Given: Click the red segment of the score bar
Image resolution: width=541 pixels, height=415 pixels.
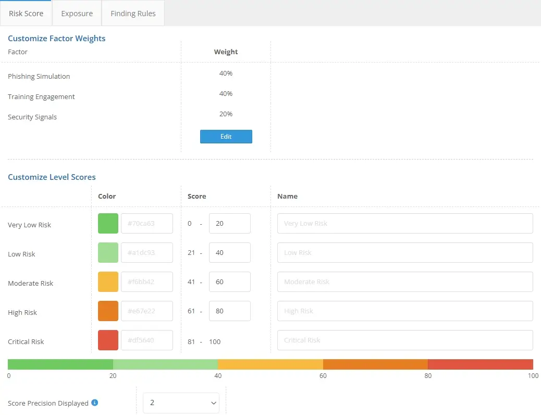Looking at the screenshot, I should (x=480, y=364).
